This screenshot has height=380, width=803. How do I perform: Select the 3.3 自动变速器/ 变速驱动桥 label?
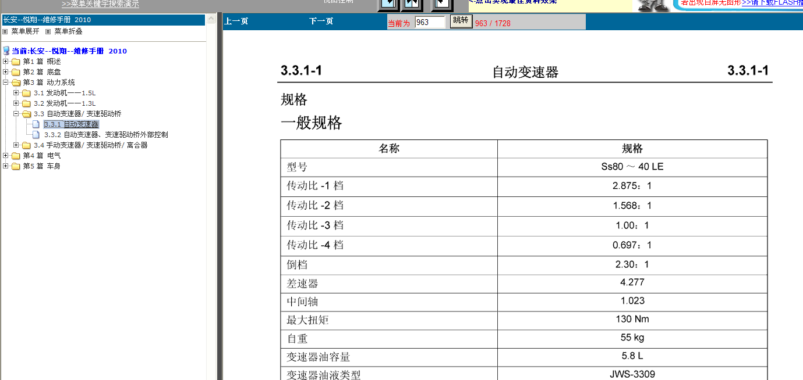(77, 114)
